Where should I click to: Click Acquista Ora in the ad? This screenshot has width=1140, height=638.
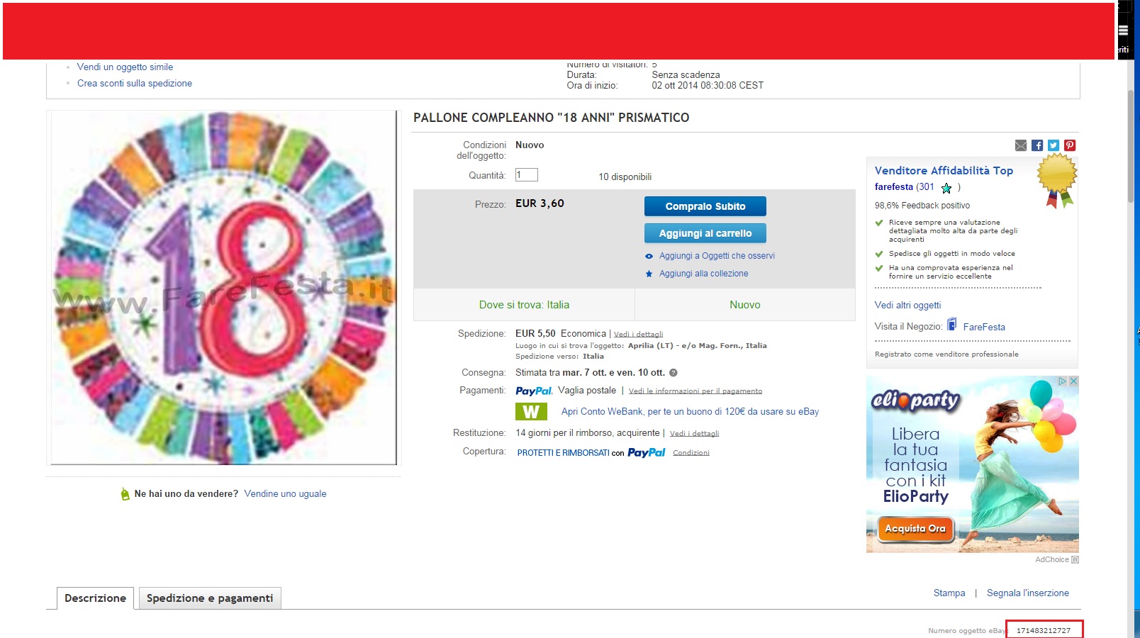pyautogui.click(x=915, y=529)
